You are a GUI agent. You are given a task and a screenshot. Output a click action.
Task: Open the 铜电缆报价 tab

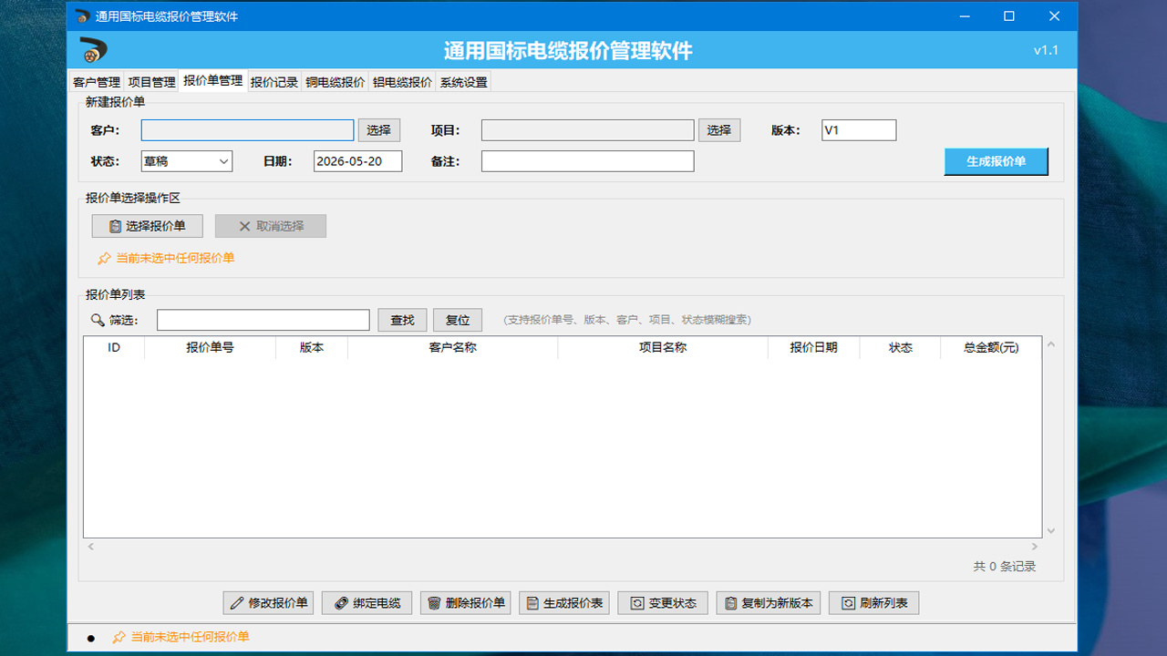click(x=336, y=82)
